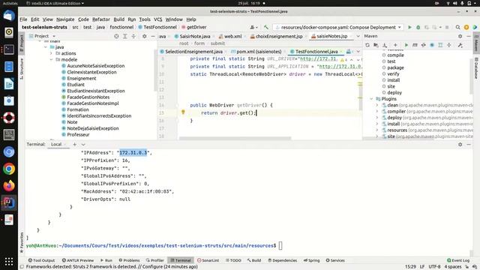Open run configuration dropdown Compose Deployment
The height and width of the screenshot is (270, 480).
pyautogui.click(x=338, y=27)
